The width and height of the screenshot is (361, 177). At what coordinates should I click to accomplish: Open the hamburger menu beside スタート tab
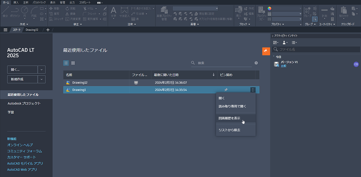point(5,30)
